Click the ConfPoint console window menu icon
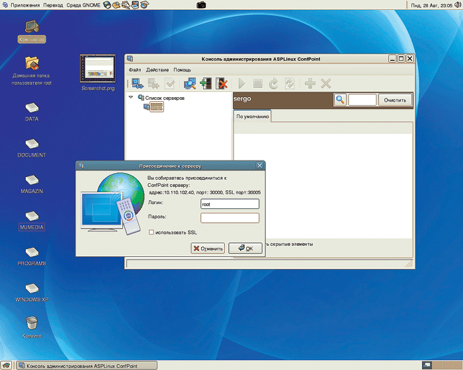 click(130, 59)
